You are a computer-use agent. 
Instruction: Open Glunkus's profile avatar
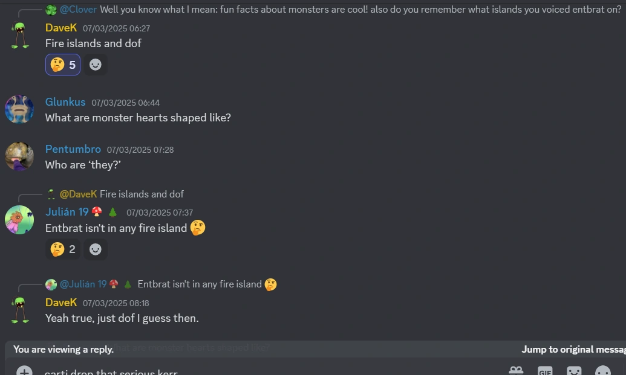(19, 109)
